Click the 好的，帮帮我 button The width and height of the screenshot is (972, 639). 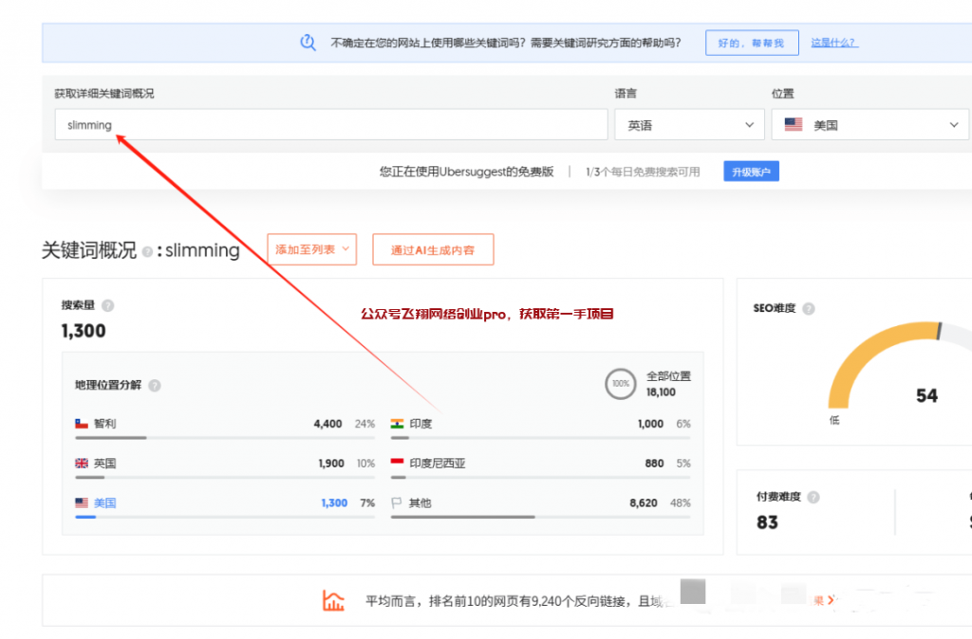pos(751,43)
